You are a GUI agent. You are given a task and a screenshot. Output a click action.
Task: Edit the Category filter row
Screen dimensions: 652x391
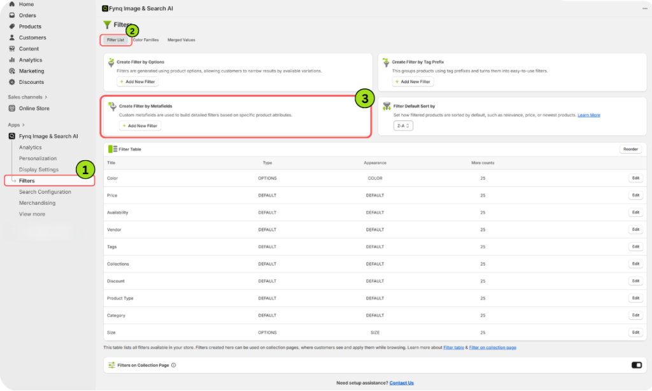pyautogui.click(x=636, y=315)
